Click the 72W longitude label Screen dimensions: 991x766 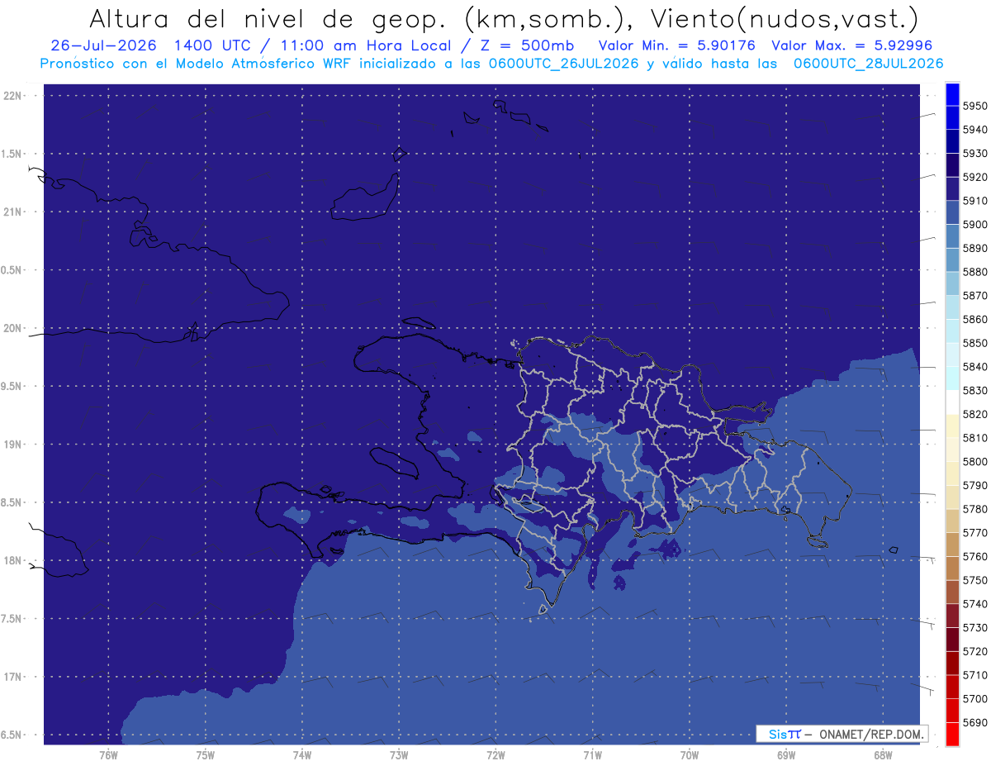[x=495, y=754]
